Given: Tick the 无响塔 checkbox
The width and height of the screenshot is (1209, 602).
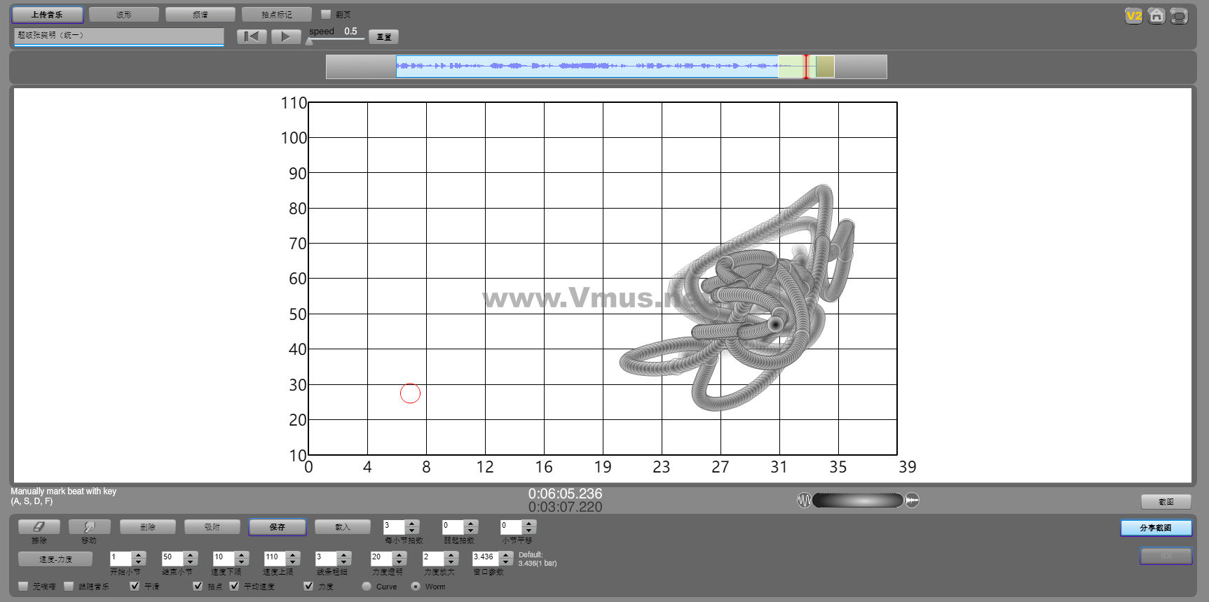Looking at the screenshot, I should click(x=24, y=586).
